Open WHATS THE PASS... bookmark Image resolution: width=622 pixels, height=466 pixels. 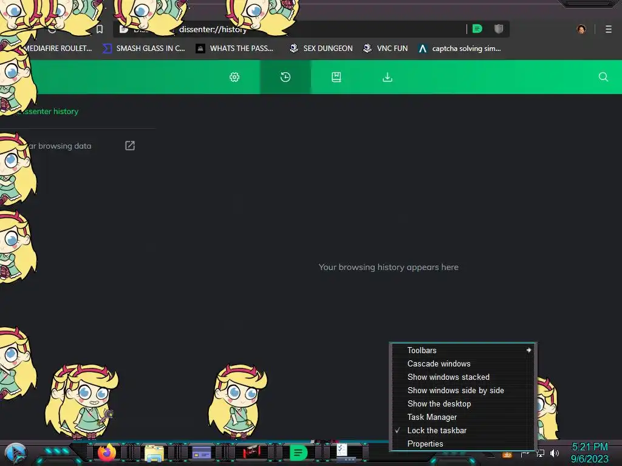pyautogui.click(x=235, y=49)
